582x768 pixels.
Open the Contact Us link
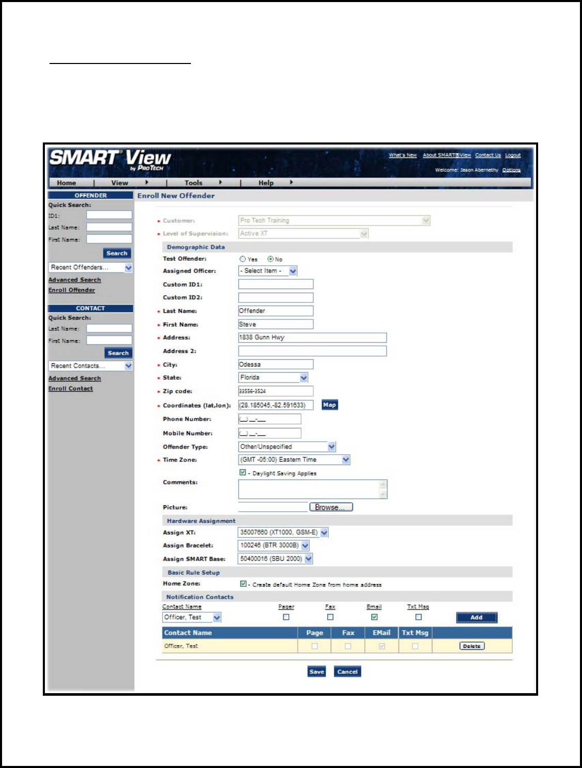pos(488,155)
